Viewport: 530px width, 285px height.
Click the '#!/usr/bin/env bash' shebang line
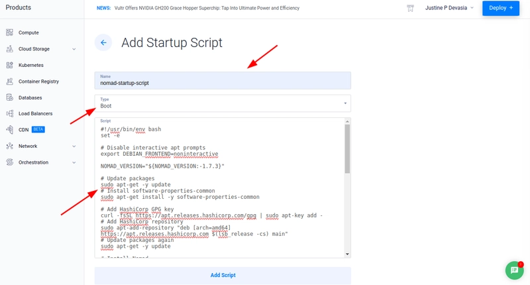(x=131, y=129)
